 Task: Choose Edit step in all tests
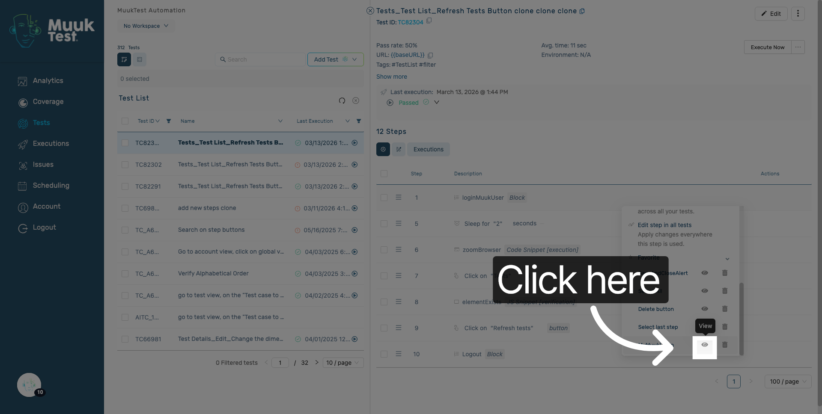(664, 225)
